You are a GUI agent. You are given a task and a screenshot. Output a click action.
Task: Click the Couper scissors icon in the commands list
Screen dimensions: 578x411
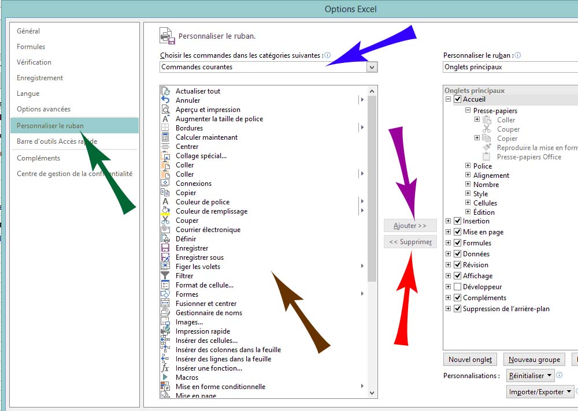click(x=165, y=221)
